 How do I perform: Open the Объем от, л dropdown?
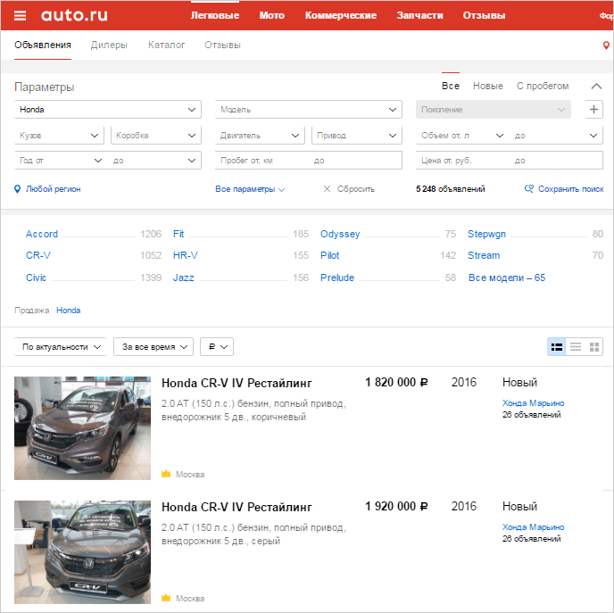[x=462, y=135]
